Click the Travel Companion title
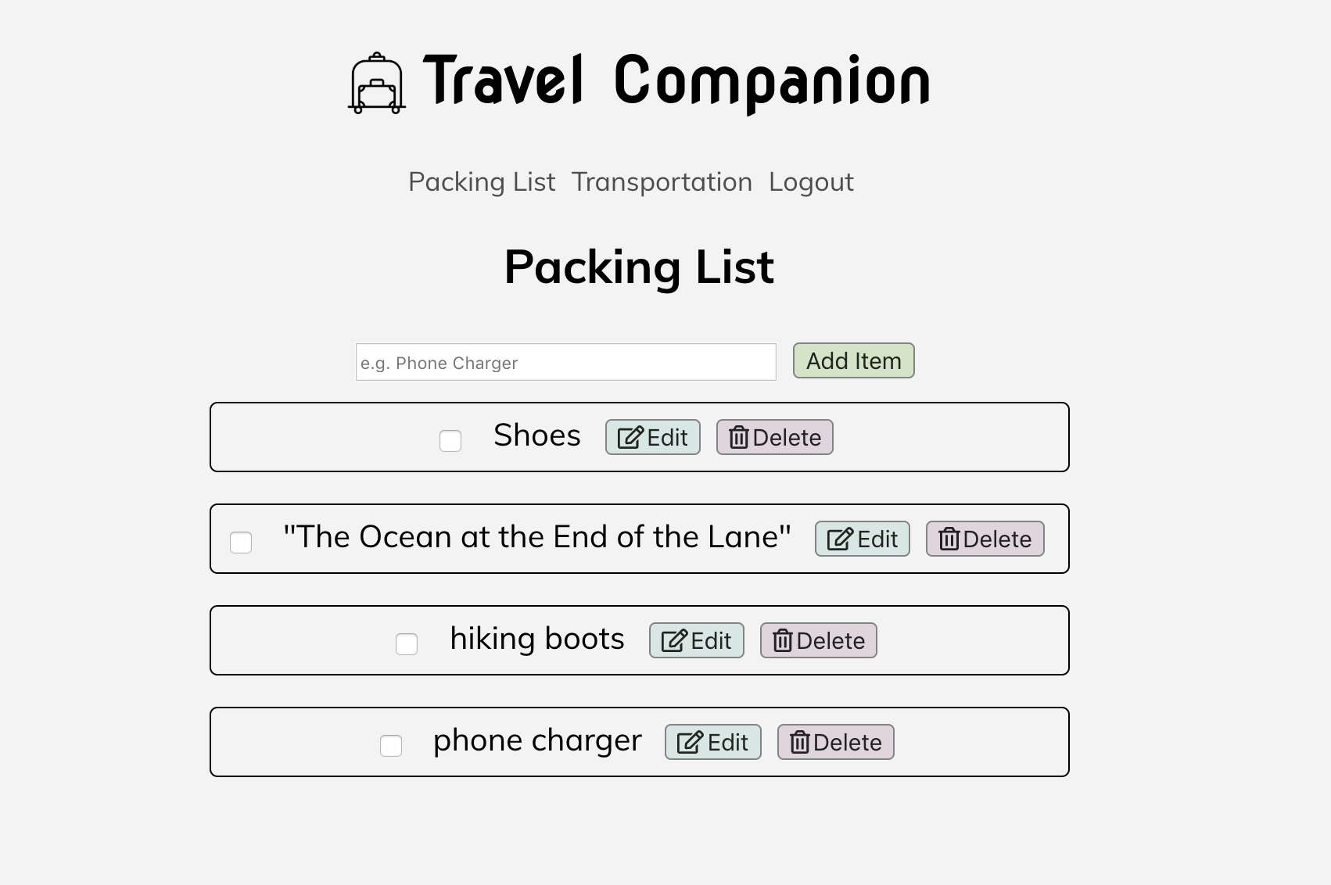Image resolution: width=1331 pixels, height=885 pixels. tap(676, 81)
